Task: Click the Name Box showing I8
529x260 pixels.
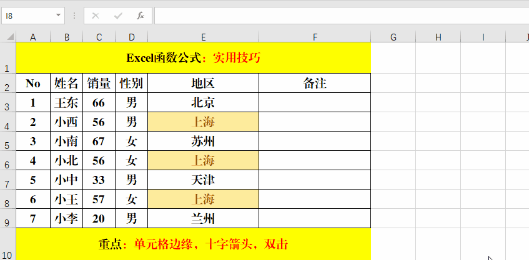Action: (x=32, y=16)
